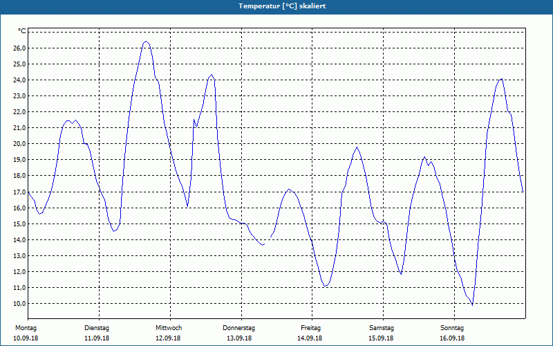Select the 16,0 axis value
Viewport: 553px width, 346px height.
tap(19, 208)
